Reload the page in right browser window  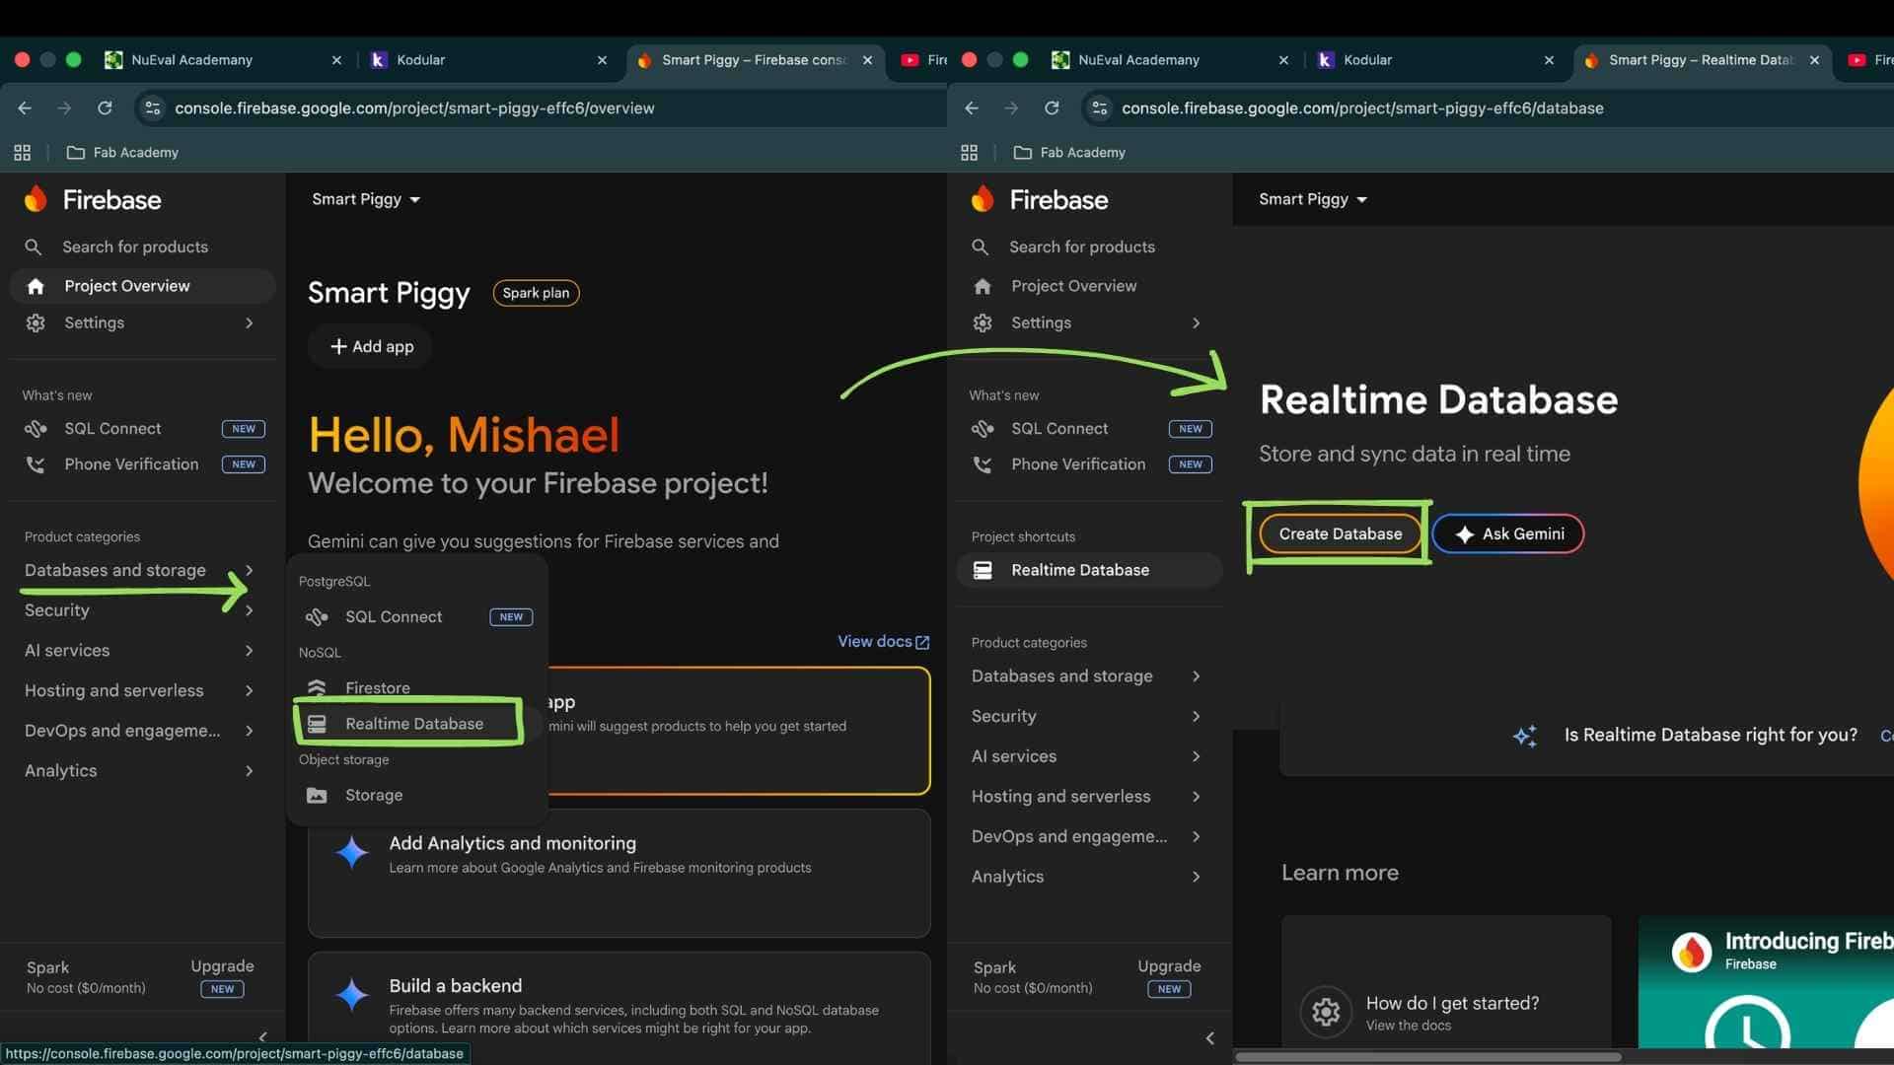[x=1052, y=108]
